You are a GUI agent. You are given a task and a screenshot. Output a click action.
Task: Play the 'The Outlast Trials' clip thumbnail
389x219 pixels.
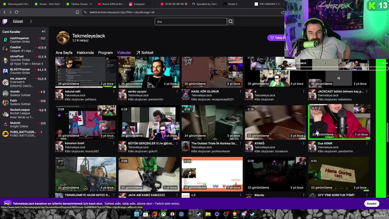click(x=212, y=122)
